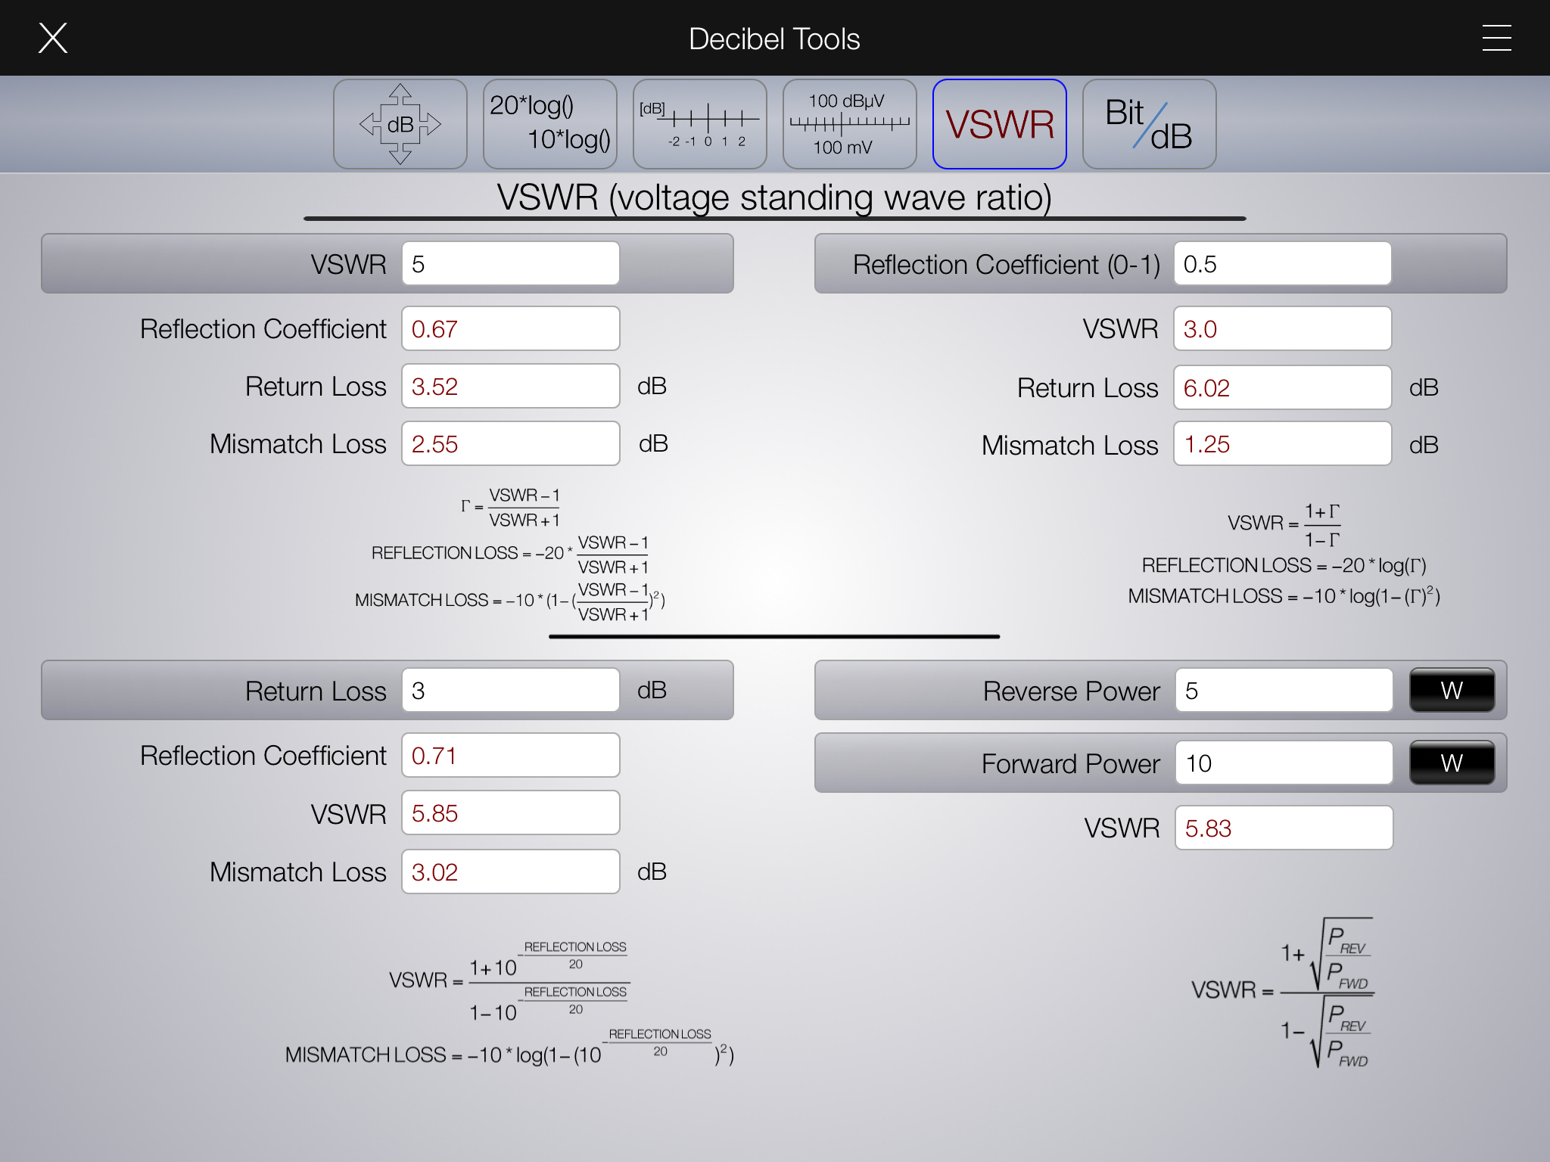Toggle the Forward Power W unit button
The height and width of the screenshot is (1162, 1550).
tap(1452, 763)
